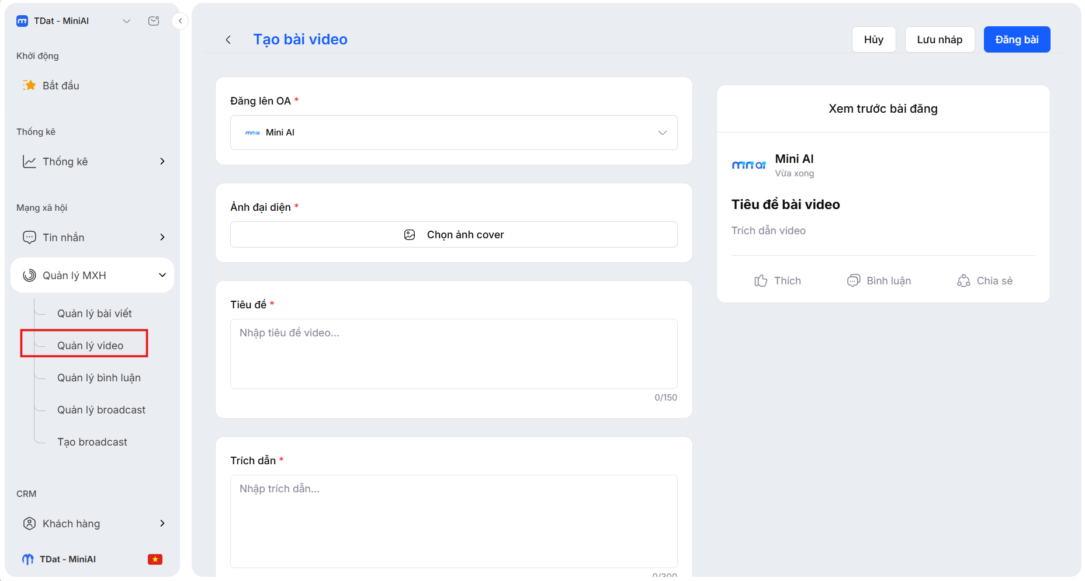Click the TDat - MiniAI logo icon at top
This screenshot has width=1085, height=581.
pyautogui.click(x=22, y=21)
